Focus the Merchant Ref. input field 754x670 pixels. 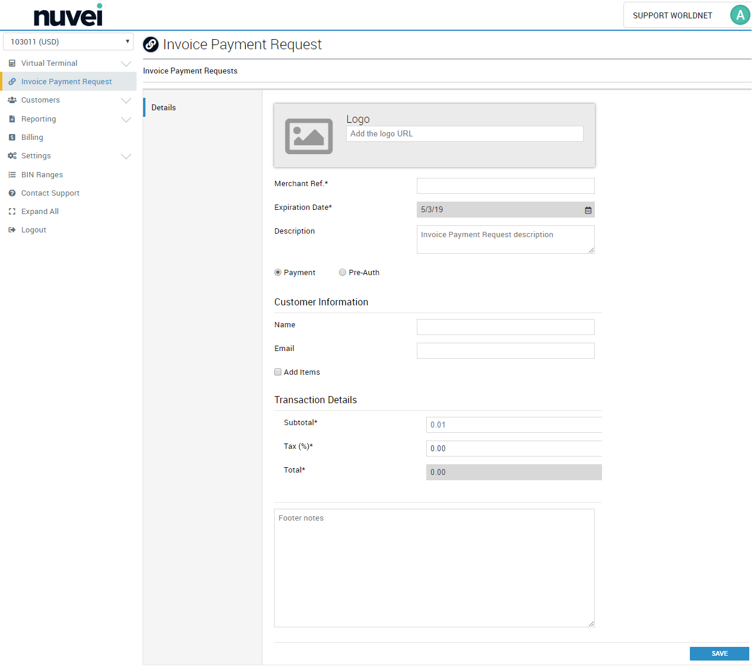click(505, 186)
